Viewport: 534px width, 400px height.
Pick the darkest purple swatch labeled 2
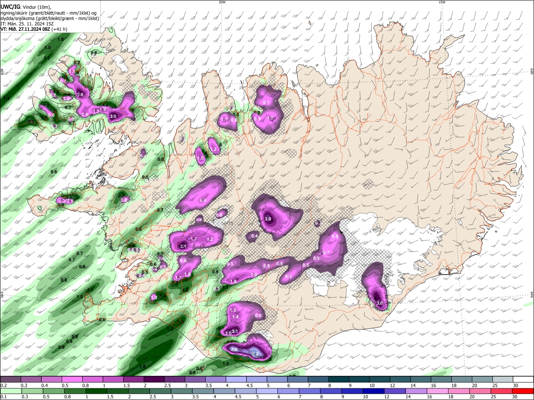click(x=154, y=380)
